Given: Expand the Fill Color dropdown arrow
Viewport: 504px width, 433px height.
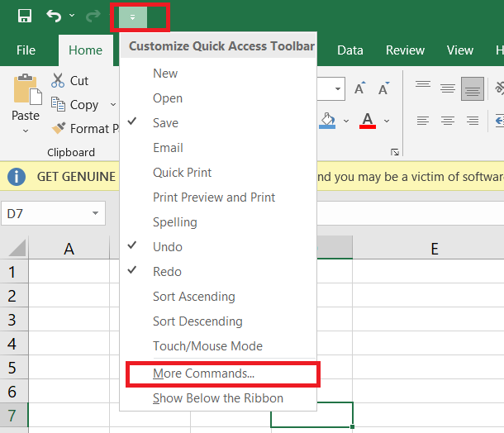Looking at the screenshot, I should (346, 121).
